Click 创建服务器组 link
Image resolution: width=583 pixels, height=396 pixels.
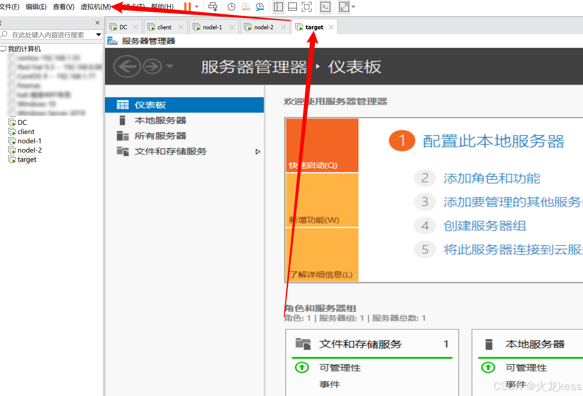pyautogui.click(x=485, y=226)
